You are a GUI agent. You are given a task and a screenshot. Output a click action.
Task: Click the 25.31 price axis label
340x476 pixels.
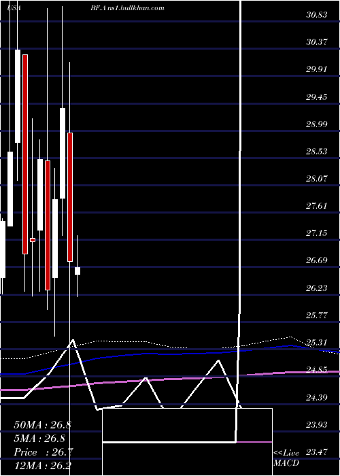tap(317, 343)
